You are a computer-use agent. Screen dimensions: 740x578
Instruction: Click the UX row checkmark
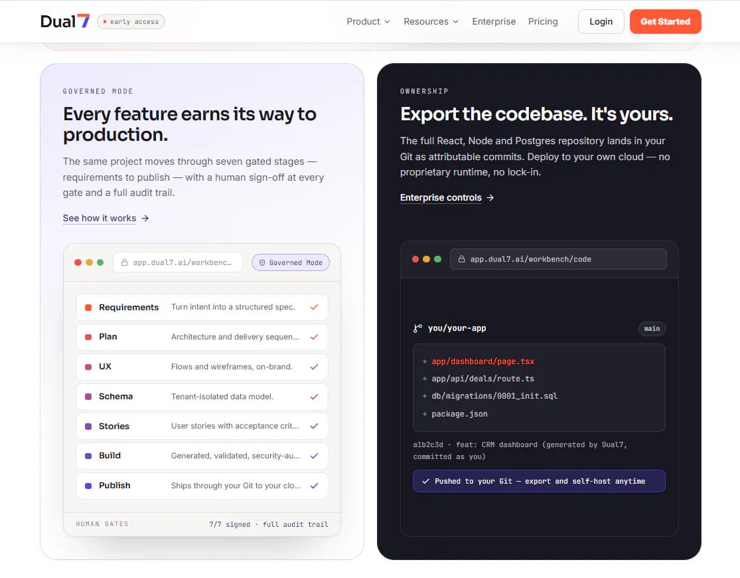tap(315, 367)
